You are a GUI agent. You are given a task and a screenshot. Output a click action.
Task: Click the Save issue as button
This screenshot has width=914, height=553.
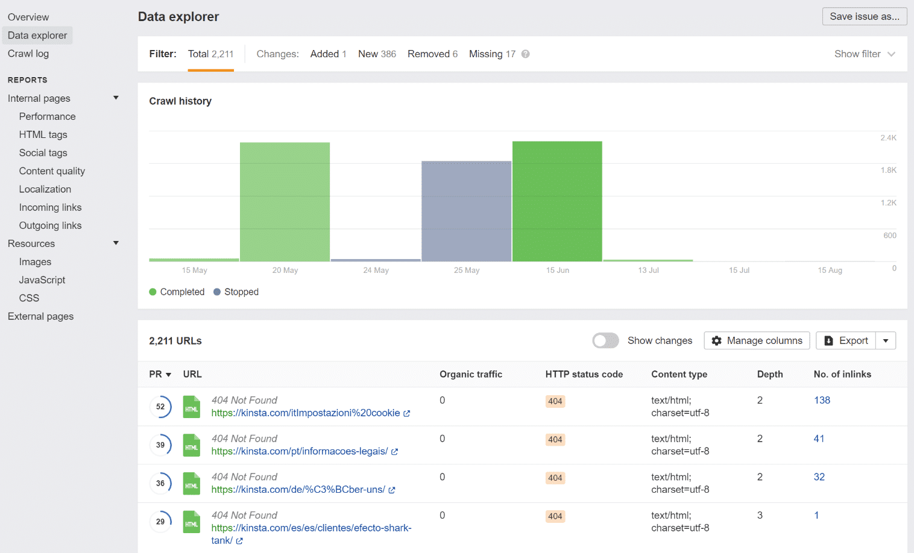click(864, 16)
